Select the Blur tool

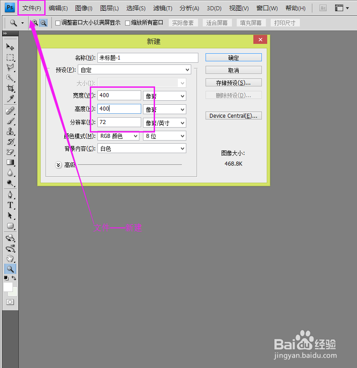[x=10, y=172]
